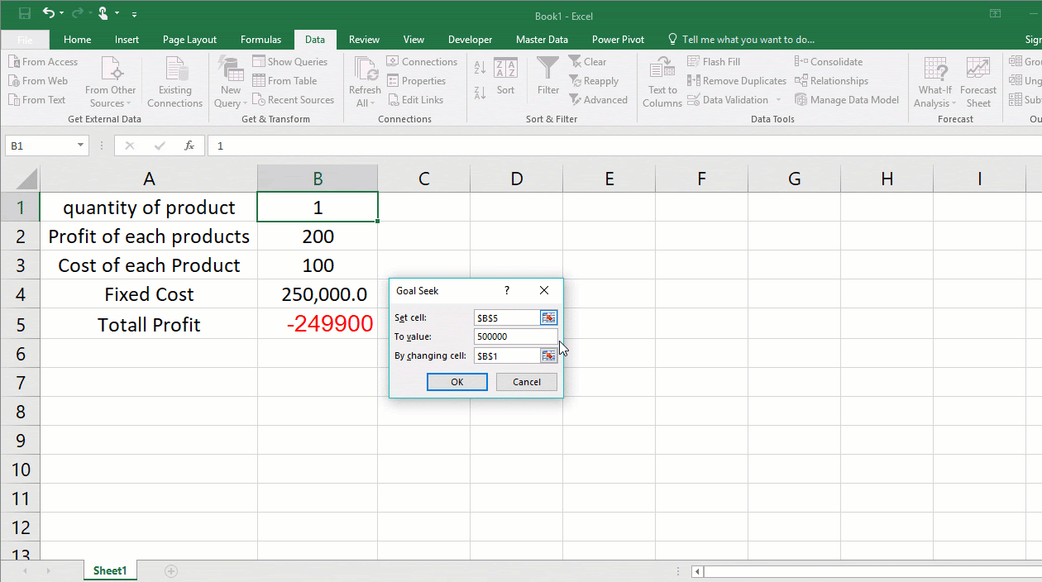Viewport: 1042px width, 582px height.
Task: Select the Manage Data Model icon
Action: pyautogui.click(x=847, y=99)
